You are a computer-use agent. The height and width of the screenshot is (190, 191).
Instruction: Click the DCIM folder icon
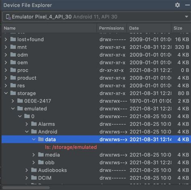pos(34,178)
